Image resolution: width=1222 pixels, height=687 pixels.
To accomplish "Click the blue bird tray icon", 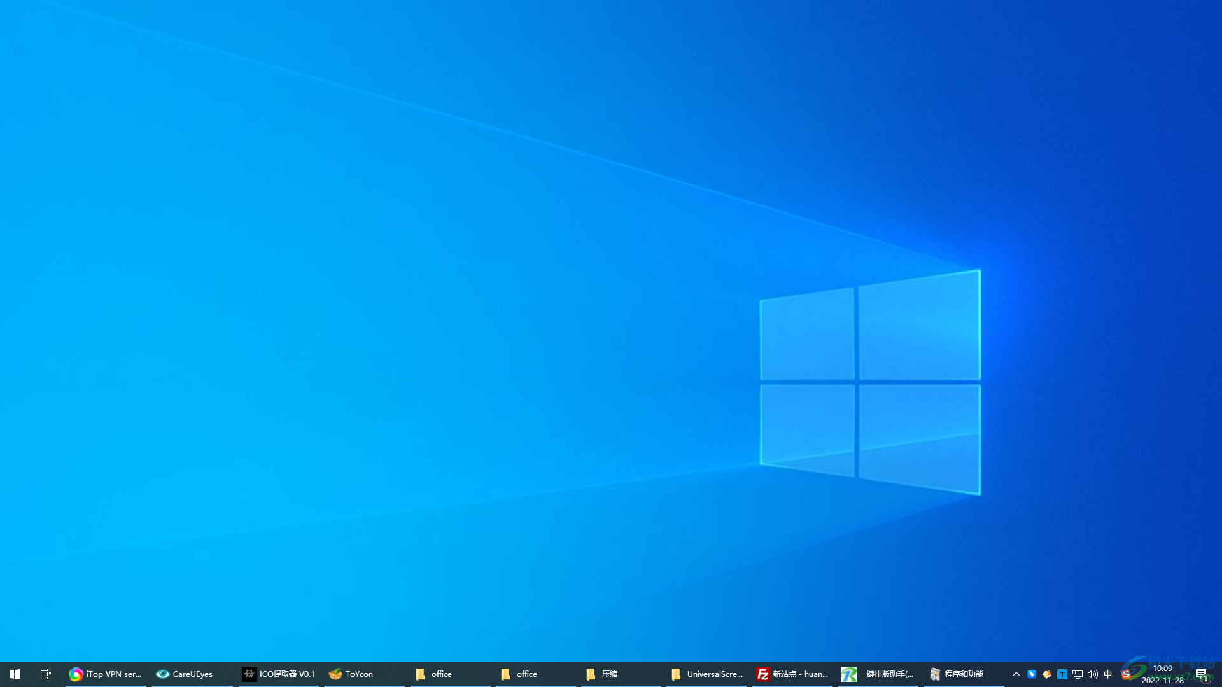I will [1032, 674].
